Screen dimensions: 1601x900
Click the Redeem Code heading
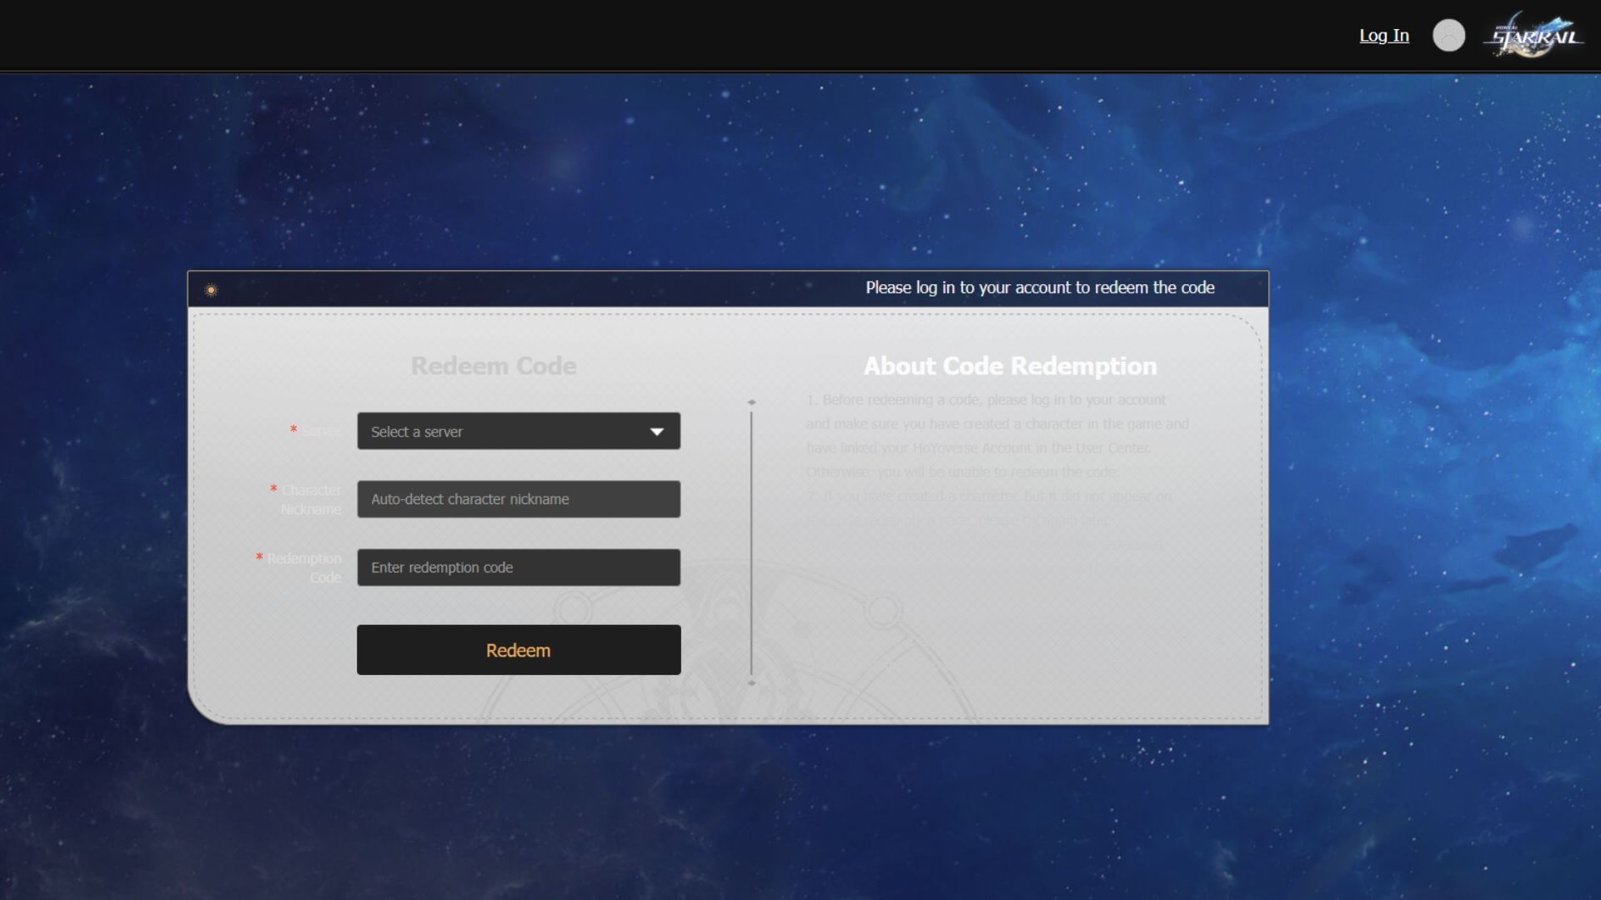[493, 366]
